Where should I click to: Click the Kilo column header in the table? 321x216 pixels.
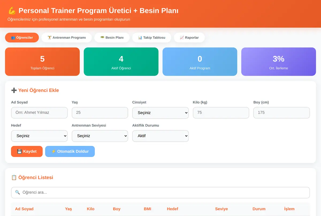coord(91,209)
